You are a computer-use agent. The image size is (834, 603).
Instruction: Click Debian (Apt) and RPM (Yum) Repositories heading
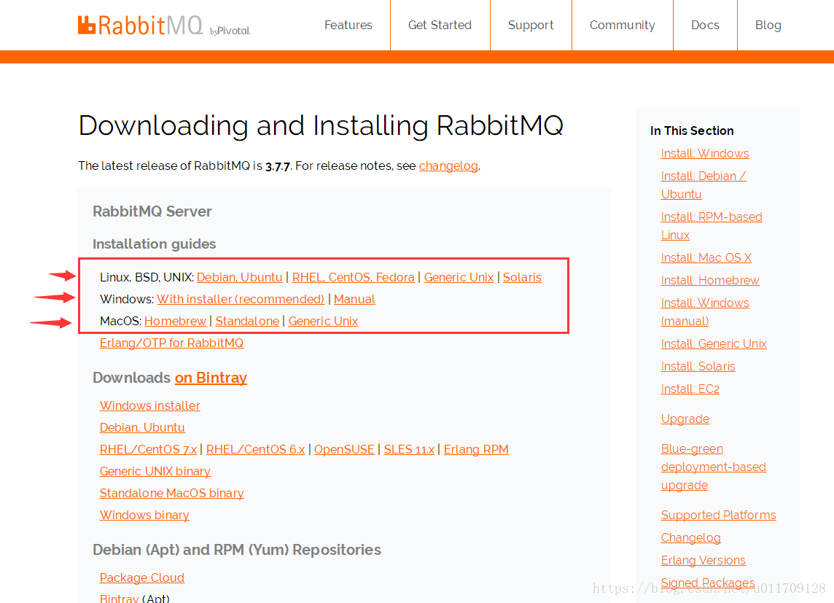click(x=237, y=550)
